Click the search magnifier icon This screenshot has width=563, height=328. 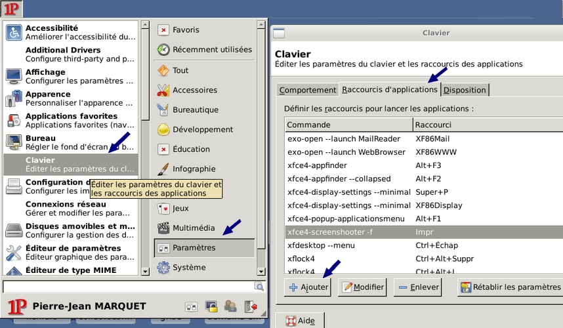(x=260, y=287)
